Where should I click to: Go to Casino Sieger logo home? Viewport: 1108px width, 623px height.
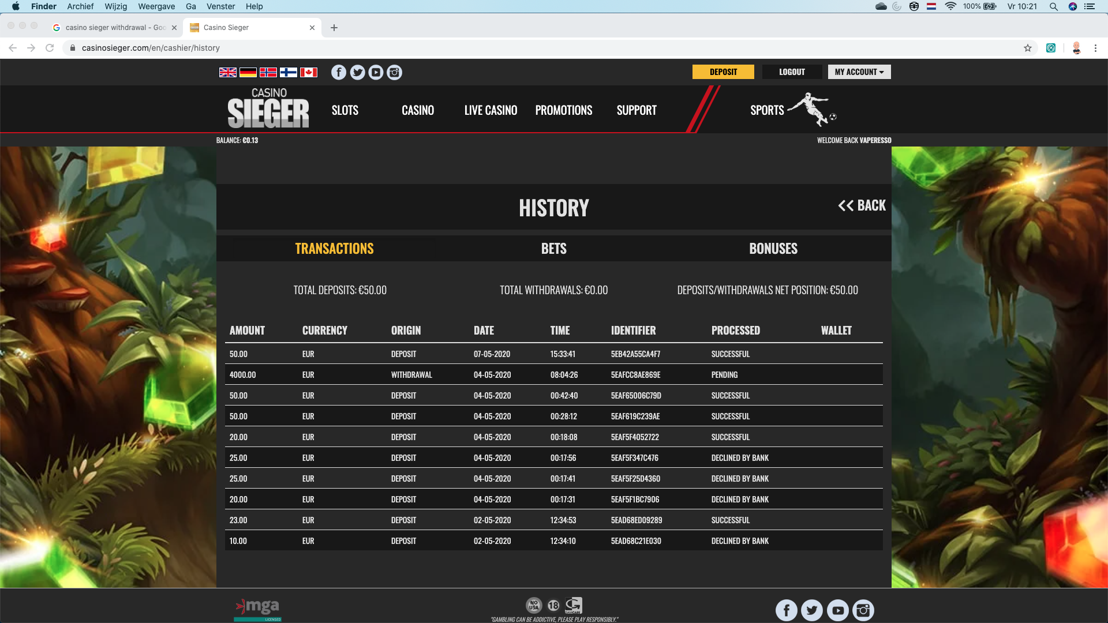coord(268,108)
